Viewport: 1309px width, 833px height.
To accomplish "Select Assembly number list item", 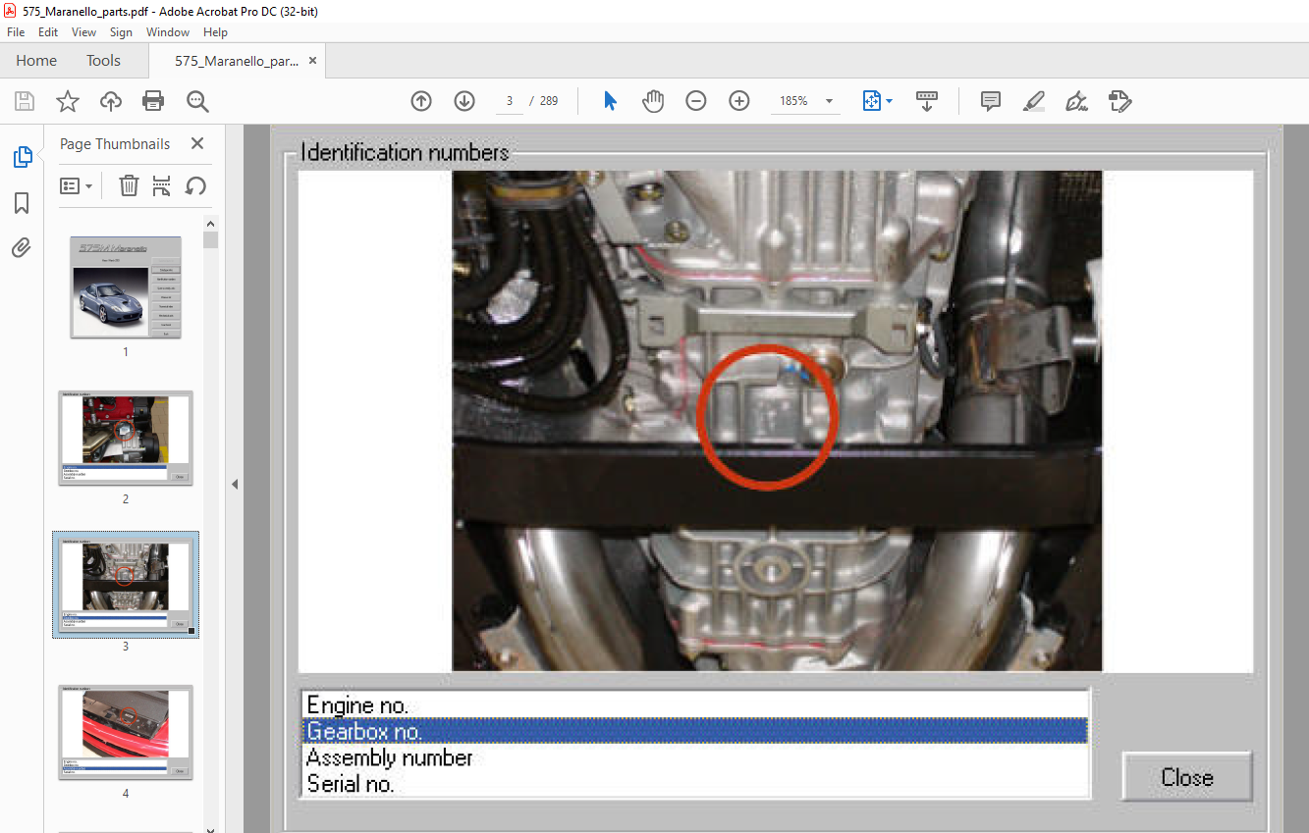I will (695, 757).
